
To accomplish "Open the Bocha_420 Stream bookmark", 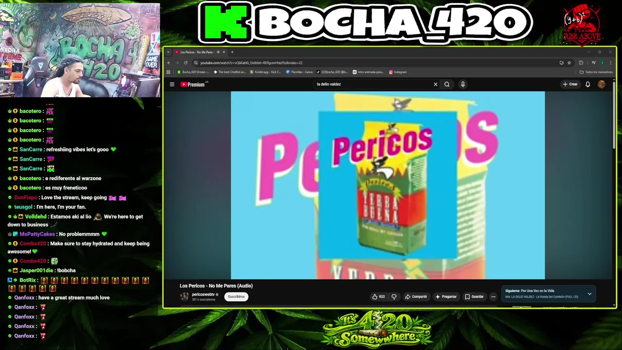I will (193, 72).
